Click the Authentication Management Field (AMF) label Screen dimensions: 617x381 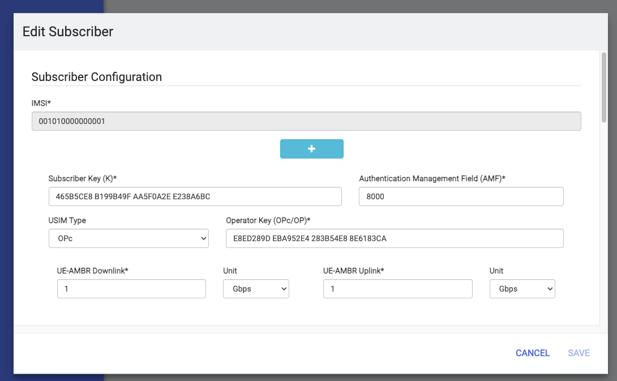(x=432, y=179)
